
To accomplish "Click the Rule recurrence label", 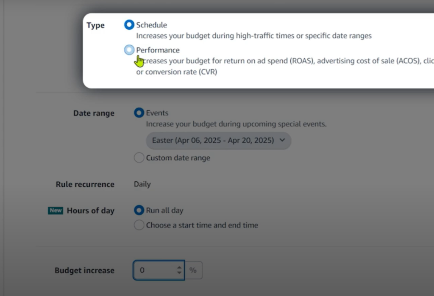I will [85, 184].
